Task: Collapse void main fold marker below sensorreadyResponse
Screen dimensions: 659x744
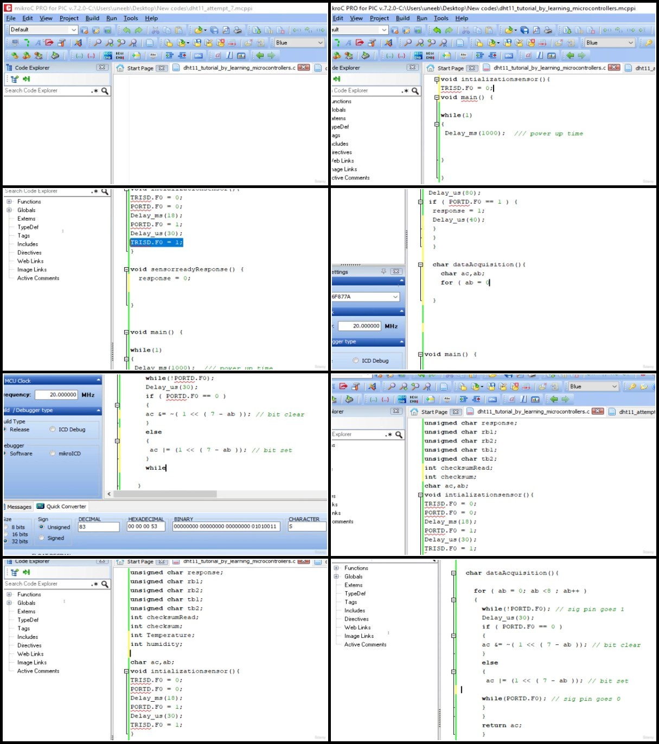Action: coord(126,332)
